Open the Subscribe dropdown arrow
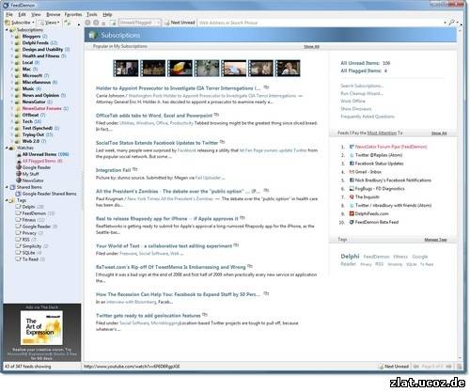This screenshot has height=392, width=470. click(x=33, y=23)
